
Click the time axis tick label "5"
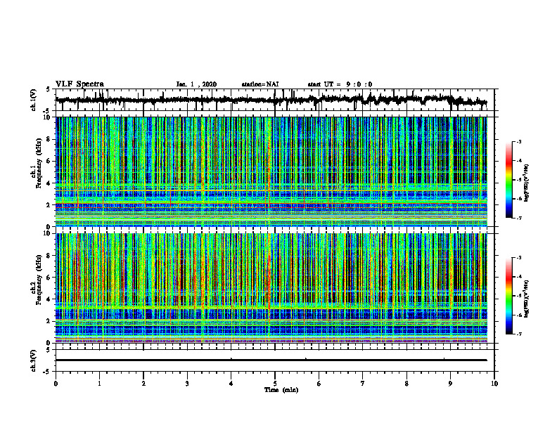coord(275,384)
